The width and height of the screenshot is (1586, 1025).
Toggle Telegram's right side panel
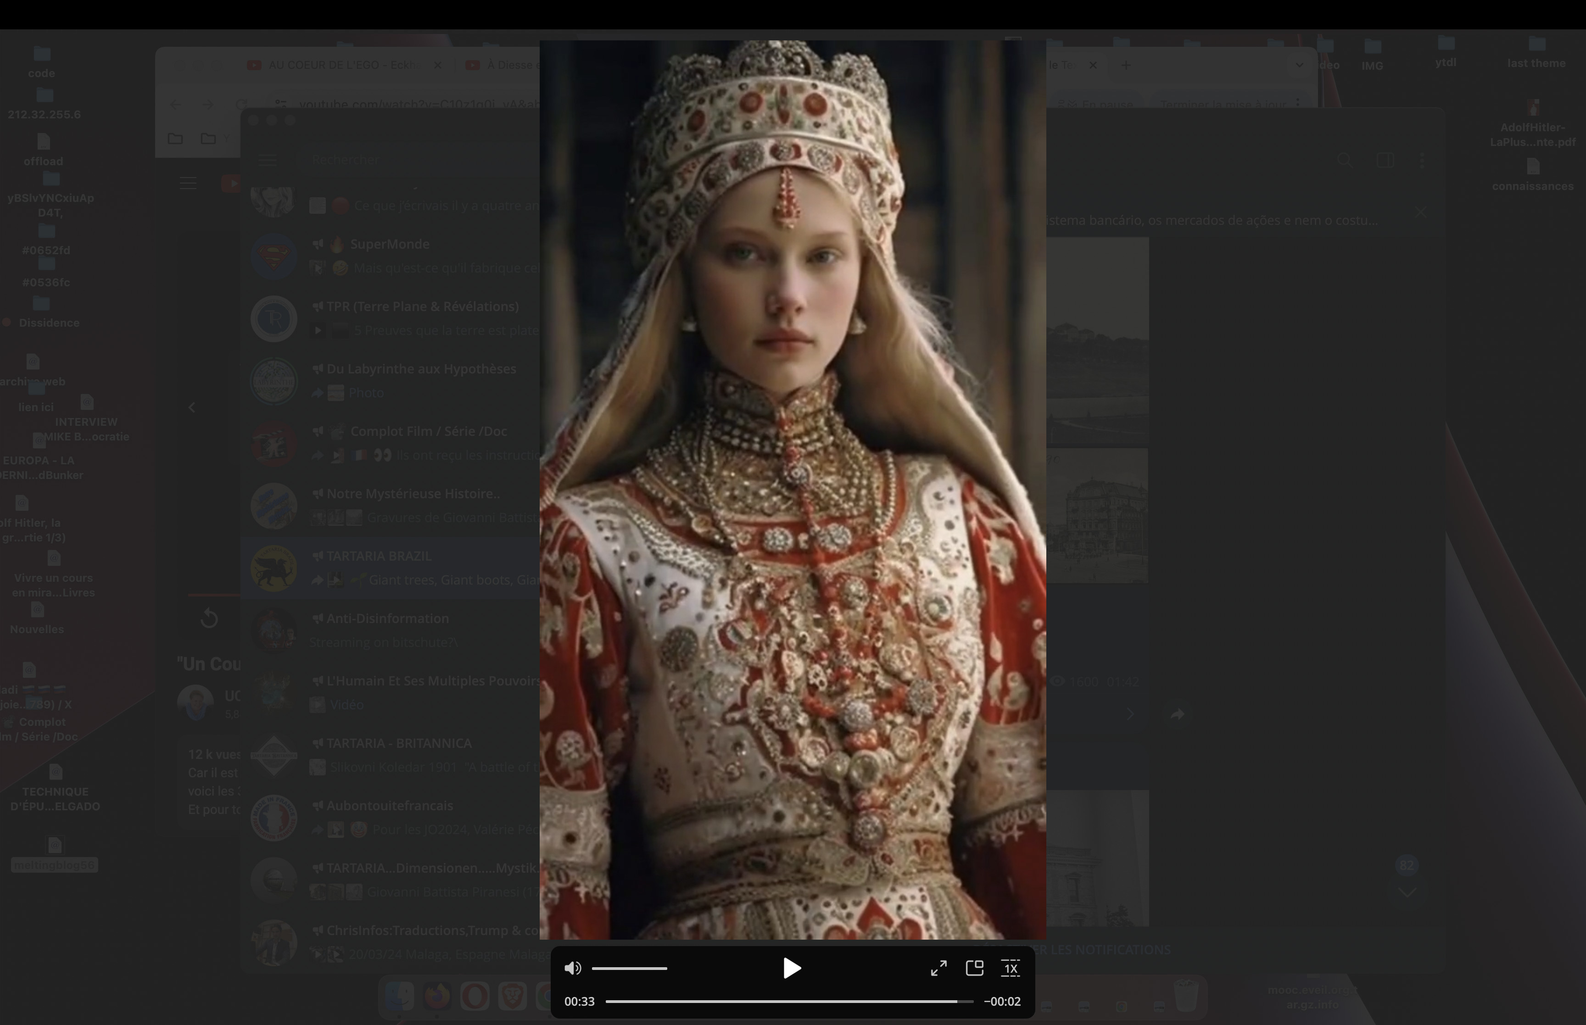click(x=1385, y=160)
